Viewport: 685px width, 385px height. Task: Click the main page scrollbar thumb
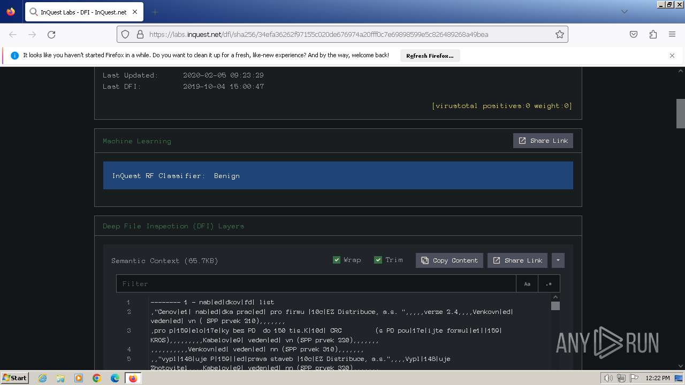(680, 113)
